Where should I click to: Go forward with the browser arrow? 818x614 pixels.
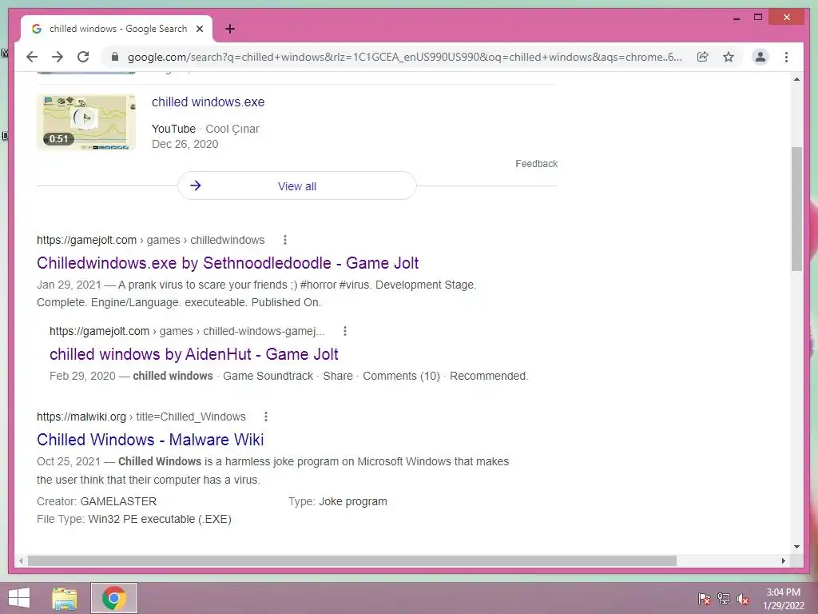[x=58, y=57]
